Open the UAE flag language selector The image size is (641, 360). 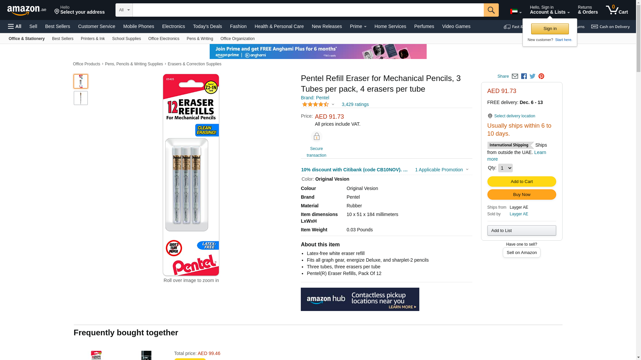pos(516,12)
